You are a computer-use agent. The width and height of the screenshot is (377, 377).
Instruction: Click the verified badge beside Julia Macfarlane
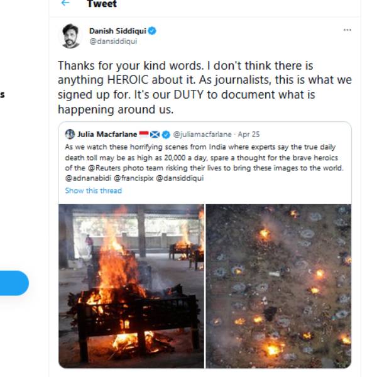166,134
